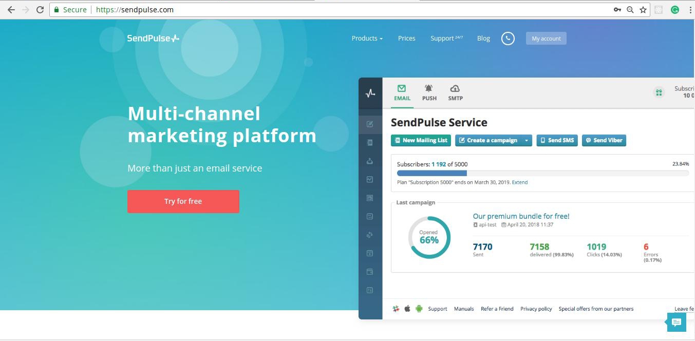This screenshot has height=341, width=695.
Task: Click the zoom magnifier icon in address bar
Action: pyautogui.click(x=630, y=10)
